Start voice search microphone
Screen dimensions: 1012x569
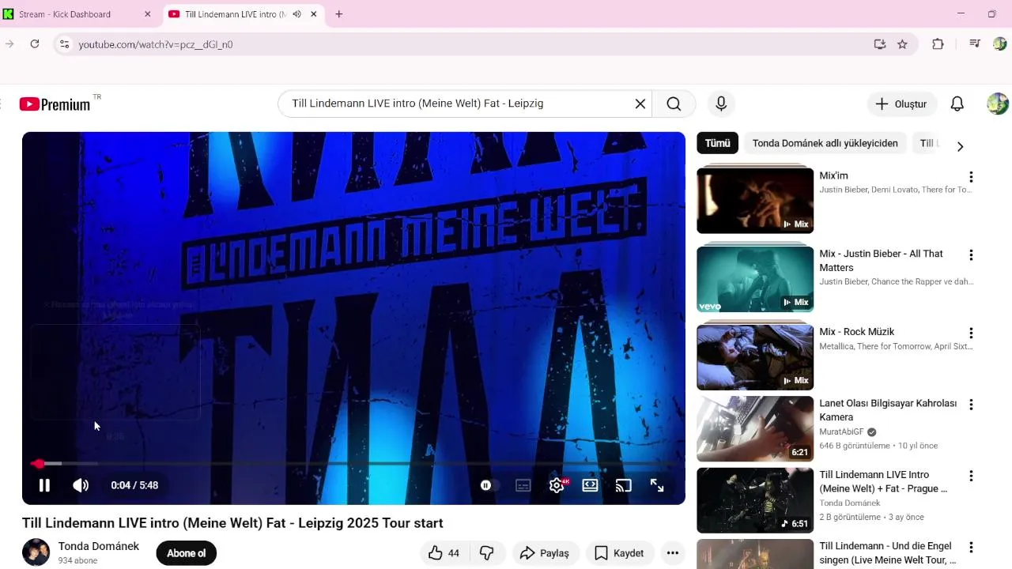(721, 104)
